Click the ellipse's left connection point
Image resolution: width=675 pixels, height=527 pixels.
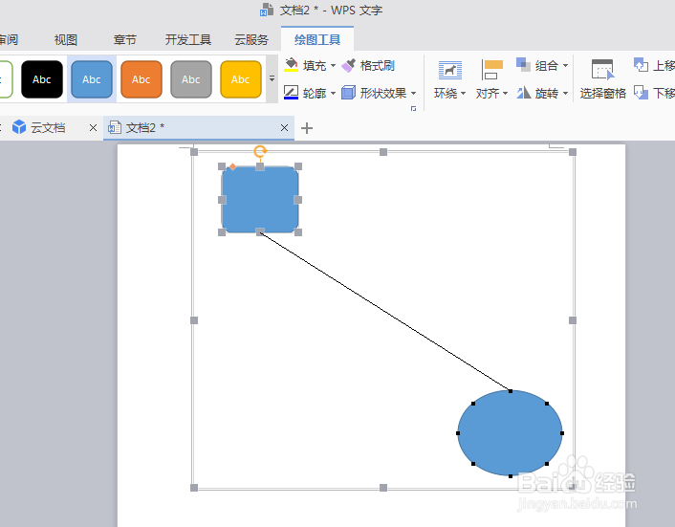(x=458, y=433)
